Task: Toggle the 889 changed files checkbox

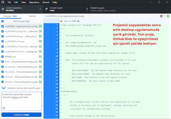Action: 2,21
